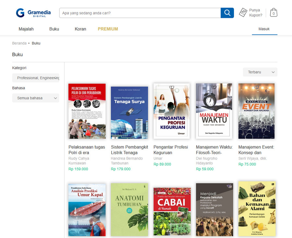Open the Terbaru sort dropdown
The height and width of the screenshot is (238, 292).
click(x=260, y=72)
